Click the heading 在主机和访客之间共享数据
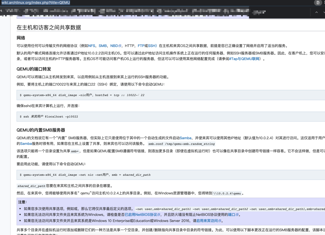The height and width of the screenshot is (235, 325). [49, 28]
